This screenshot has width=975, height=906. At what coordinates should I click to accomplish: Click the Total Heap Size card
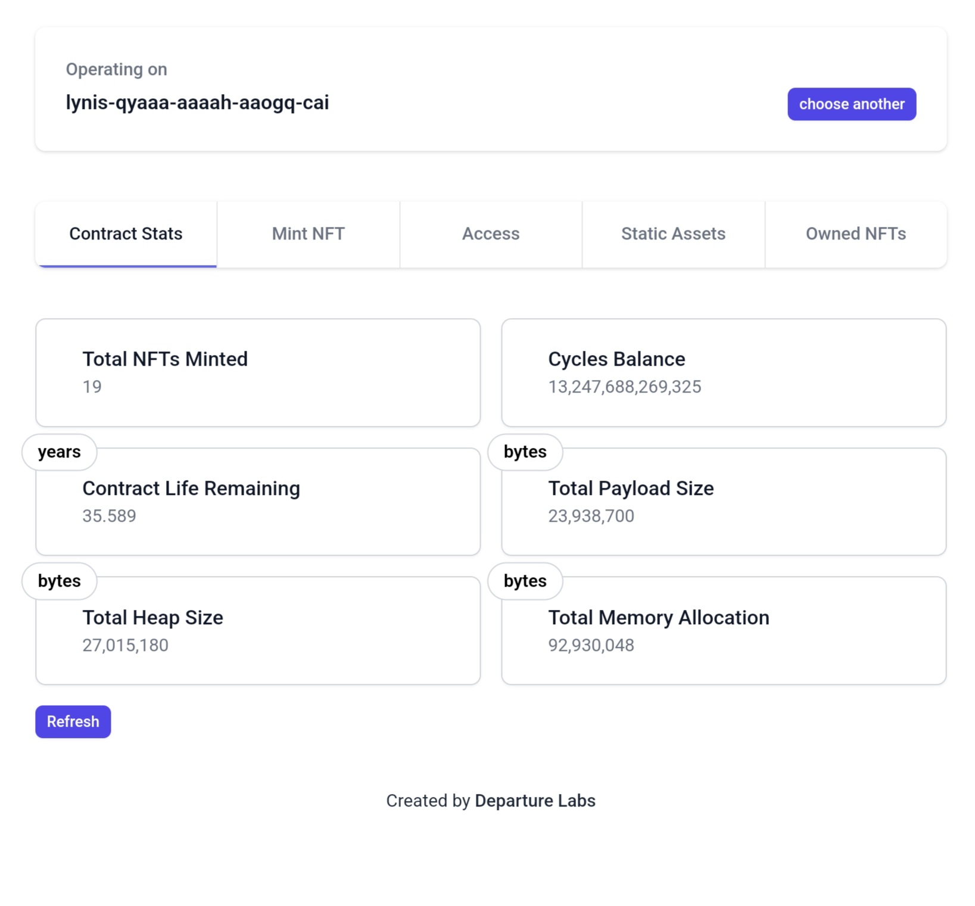pos(257,630)
